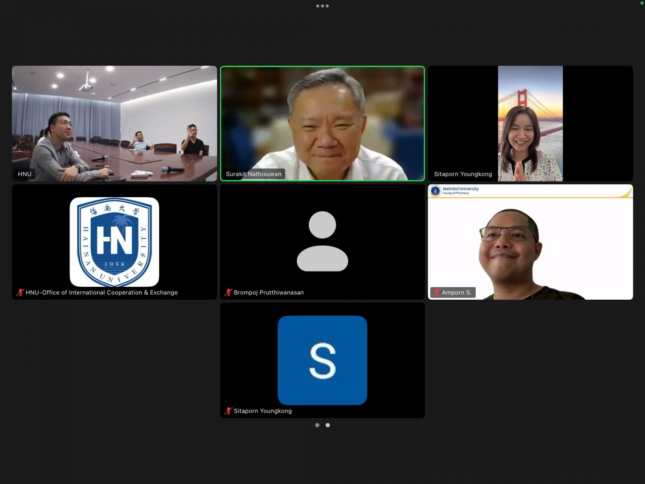Viewport: 645px width, 484px height.
Task: Select the Hainan University logo tile
Action: coord(114,242)
